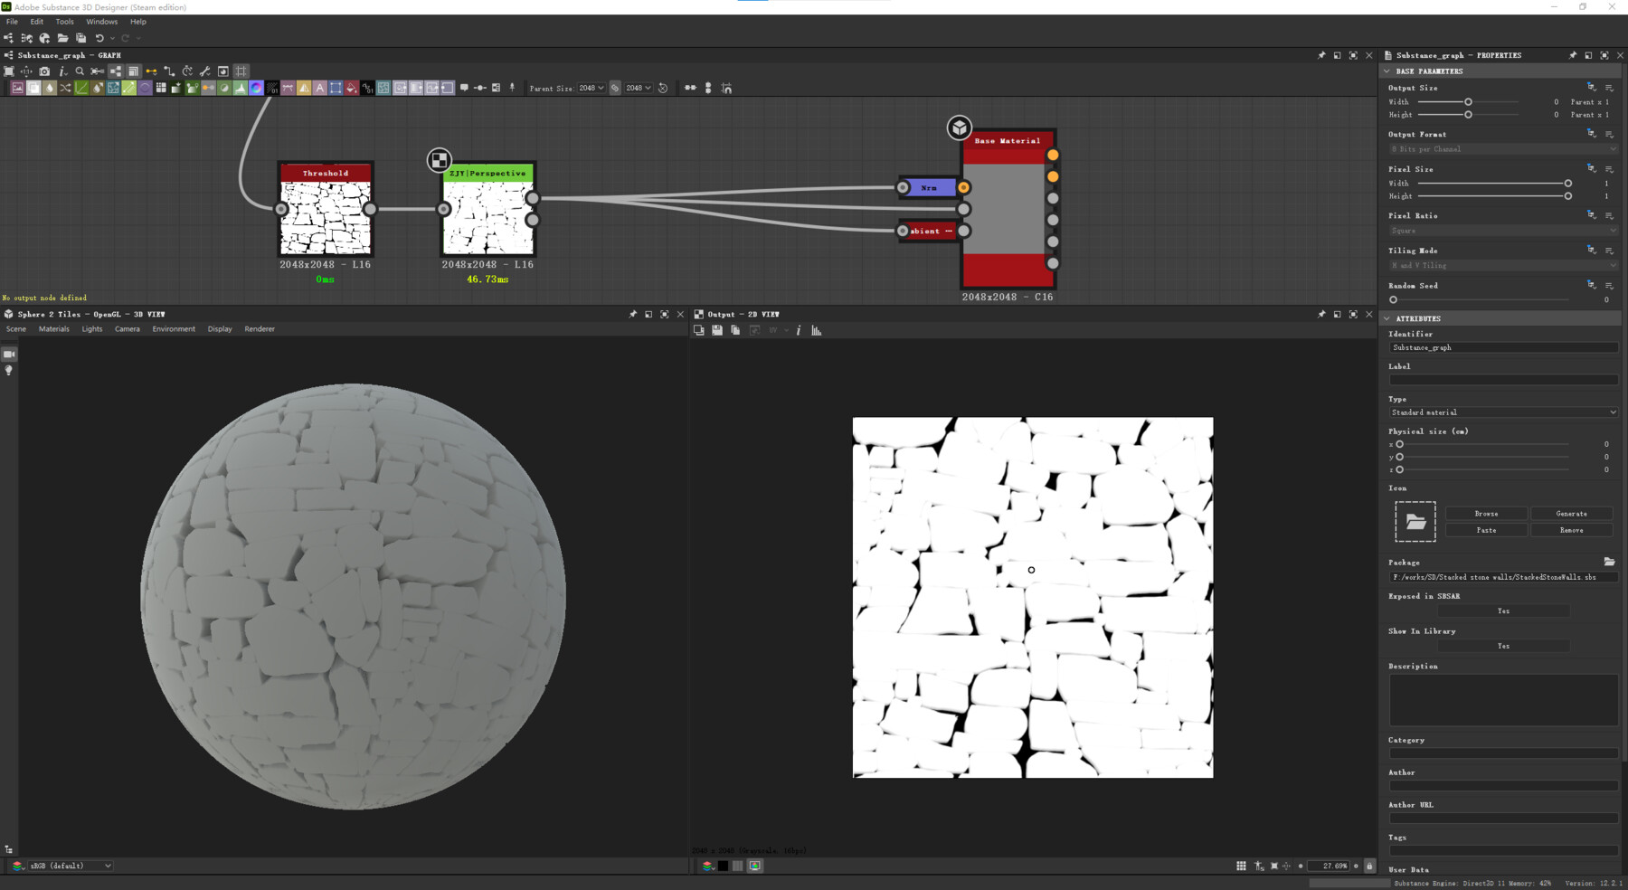
Task: Click the wrench tools icon in the graph toolbar
Action: click(204, 71)
